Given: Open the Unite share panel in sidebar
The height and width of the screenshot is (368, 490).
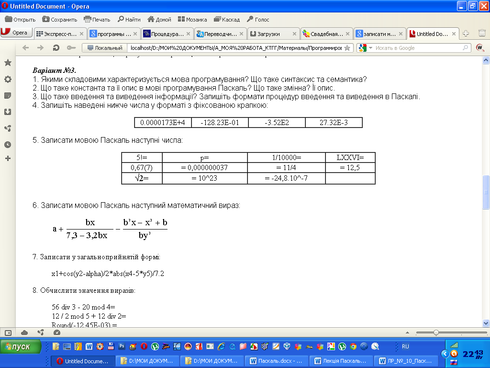Looking at the screenshot, I should tap(8, 128).
